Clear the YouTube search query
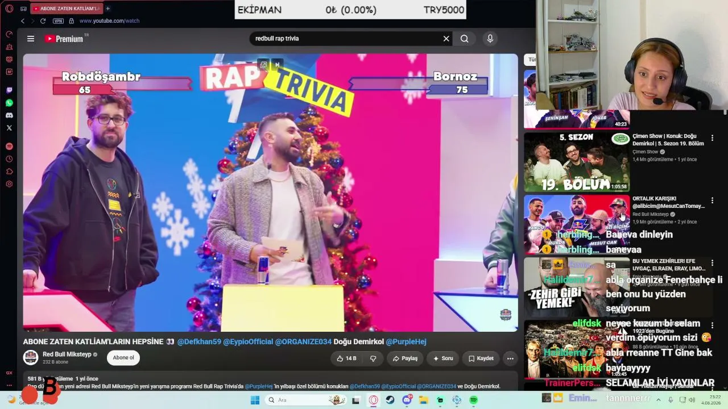 point(446,39)
